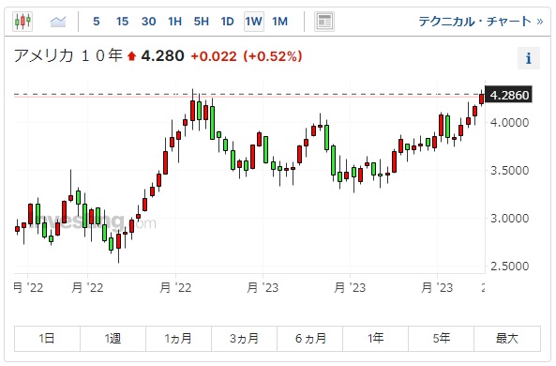The width and height of the screenshot is (556, 366).
Task: Click the blue info icon
Action: (529, 58)
